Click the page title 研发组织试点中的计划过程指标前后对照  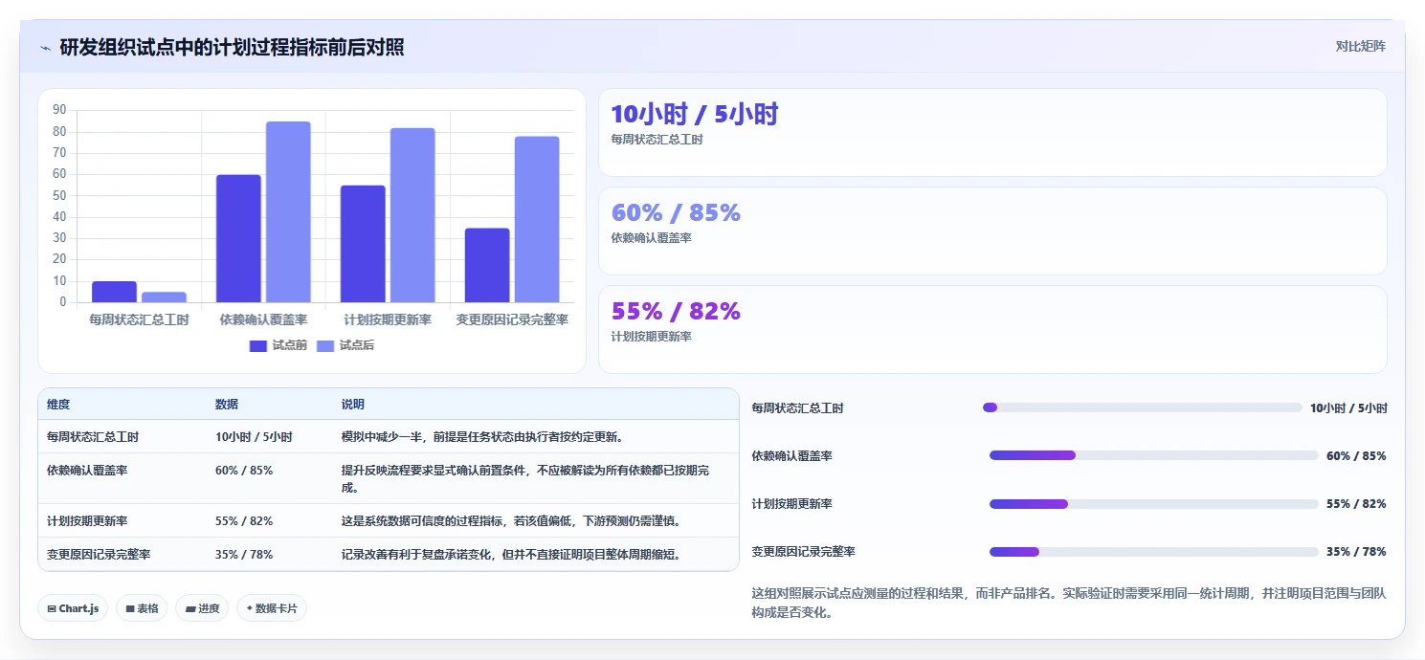(232, 47)
